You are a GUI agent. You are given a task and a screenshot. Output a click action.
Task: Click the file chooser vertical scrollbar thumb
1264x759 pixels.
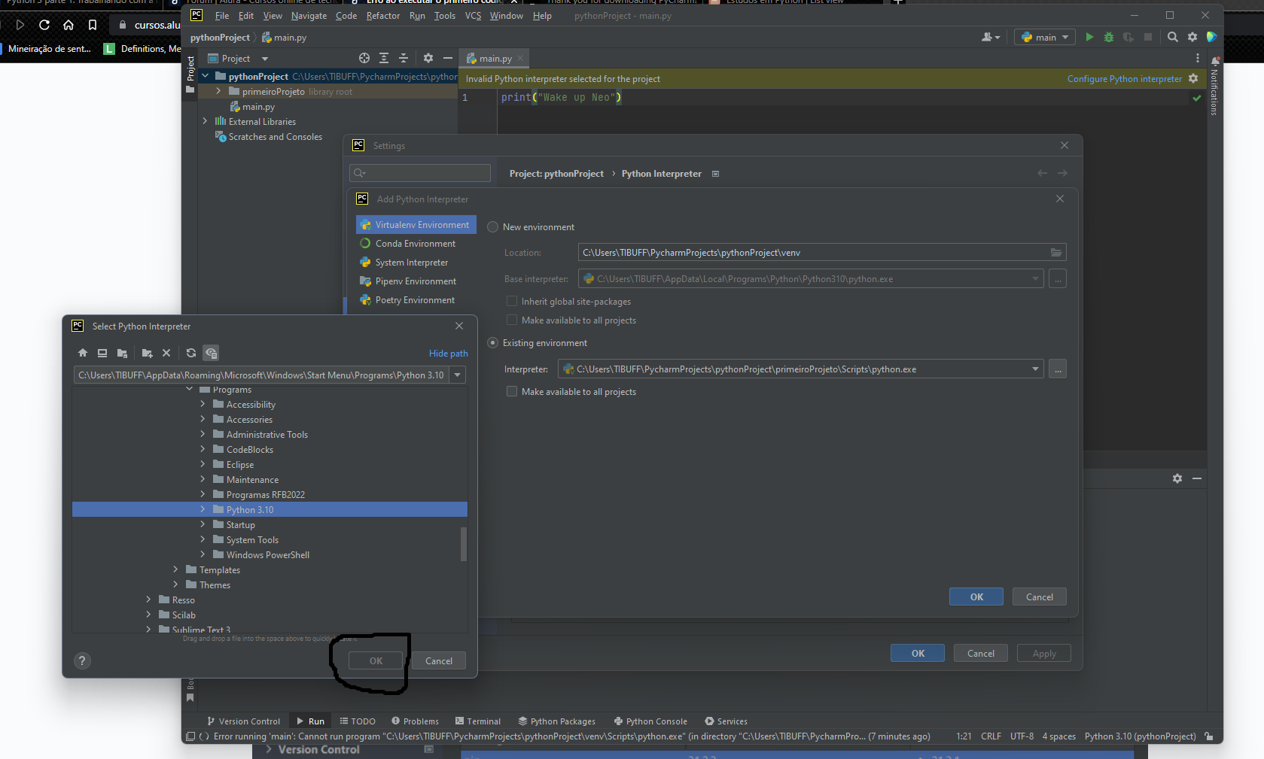click(x=464, y=544)
